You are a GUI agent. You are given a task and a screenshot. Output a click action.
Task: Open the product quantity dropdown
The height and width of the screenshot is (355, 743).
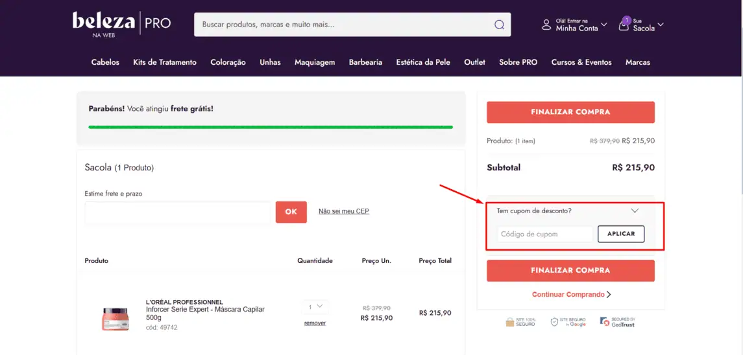click(x=315, y=306)
